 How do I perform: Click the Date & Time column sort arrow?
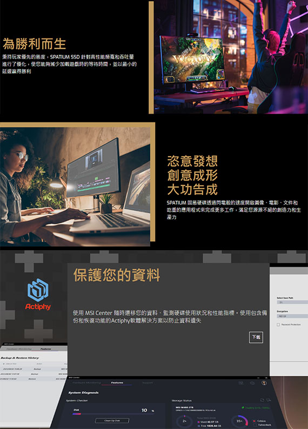click(x=3, y=364)
